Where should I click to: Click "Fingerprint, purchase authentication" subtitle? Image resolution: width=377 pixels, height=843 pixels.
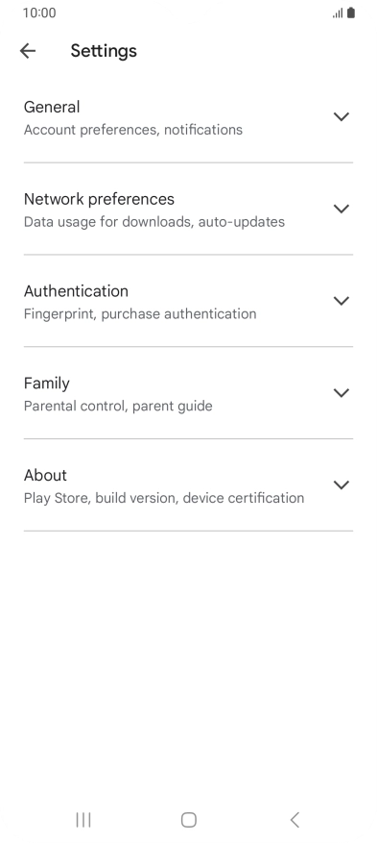click(140, 314)
